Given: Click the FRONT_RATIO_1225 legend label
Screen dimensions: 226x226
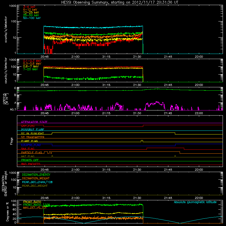Looking at the screenshot, I should point(36,205).
